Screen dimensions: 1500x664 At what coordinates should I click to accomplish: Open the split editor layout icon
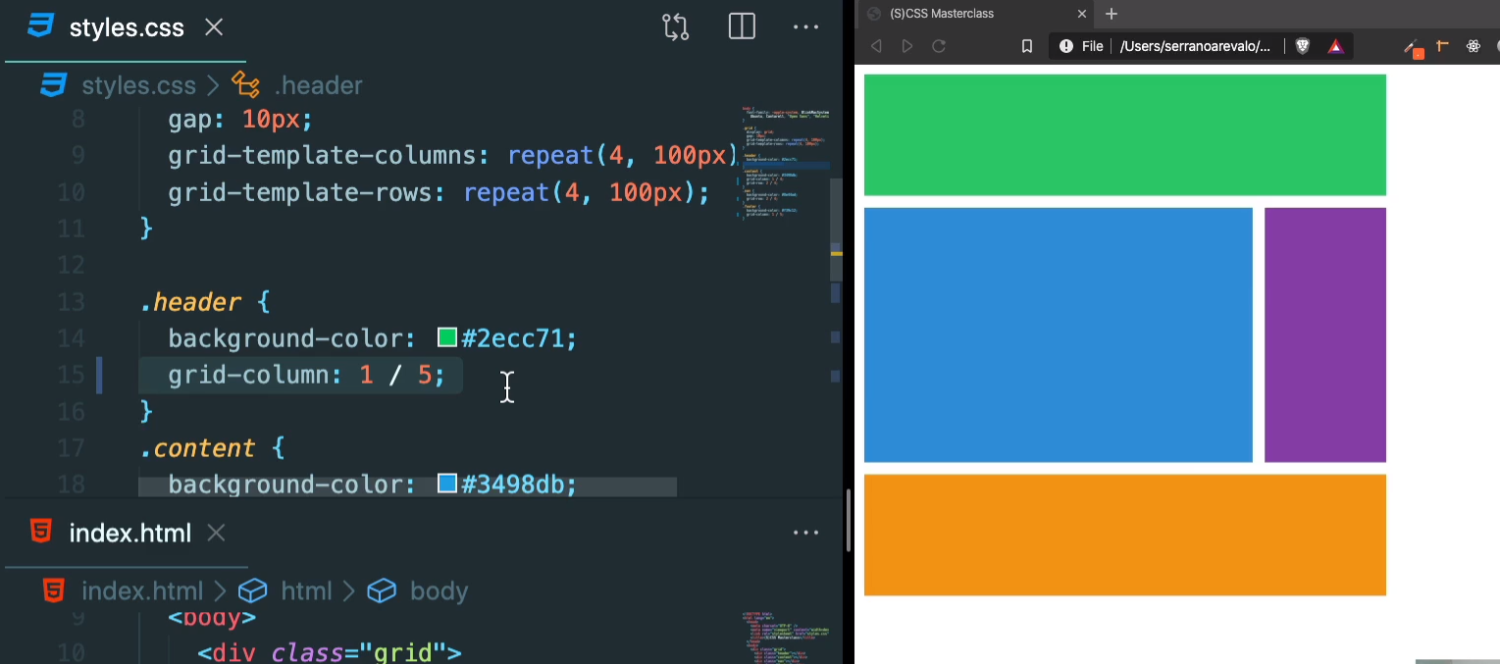(741, 26)
